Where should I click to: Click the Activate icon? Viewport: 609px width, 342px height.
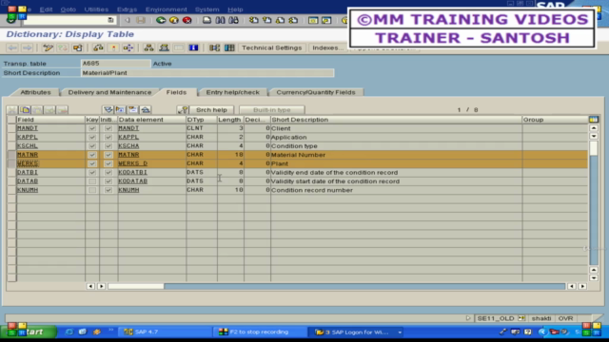pyautogui.click(x=114, y=47)
